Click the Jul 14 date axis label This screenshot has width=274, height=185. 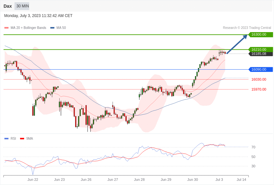tap(241, 180)
